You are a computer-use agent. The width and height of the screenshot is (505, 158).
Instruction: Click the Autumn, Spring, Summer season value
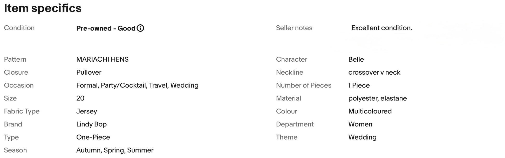(115, 150)
